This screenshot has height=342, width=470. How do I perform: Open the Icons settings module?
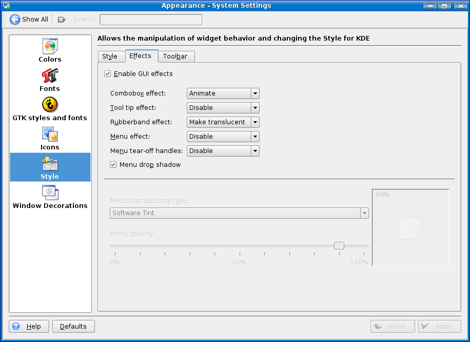50,135
